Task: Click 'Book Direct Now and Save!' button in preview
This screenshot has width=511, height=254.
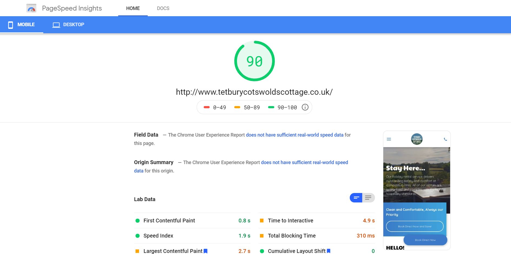Action: click(x=415, y=226)
